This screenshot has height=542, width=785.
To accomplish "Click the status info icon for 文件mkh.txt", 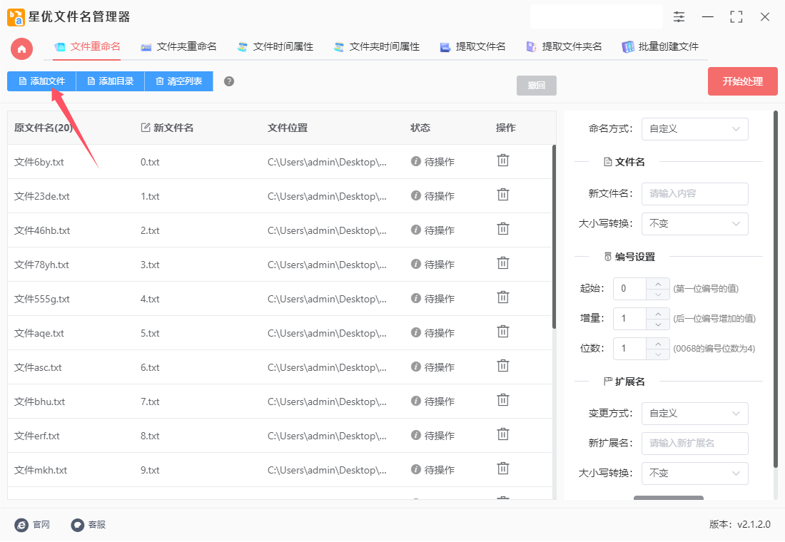I will [415, 469].
